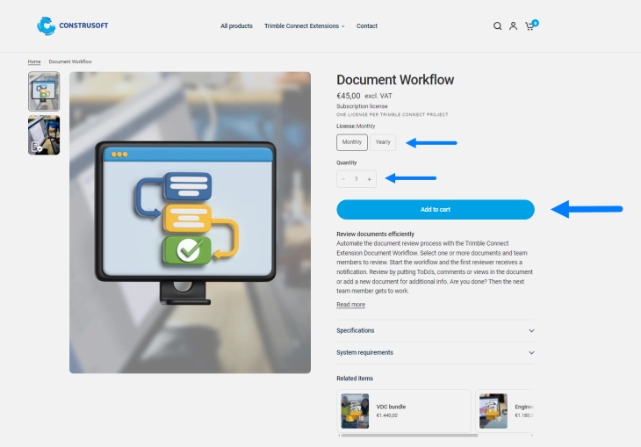This screenshot has width=641, height=447.
Task: Decrease quantity with the minus button
Action: pos(343,179)
